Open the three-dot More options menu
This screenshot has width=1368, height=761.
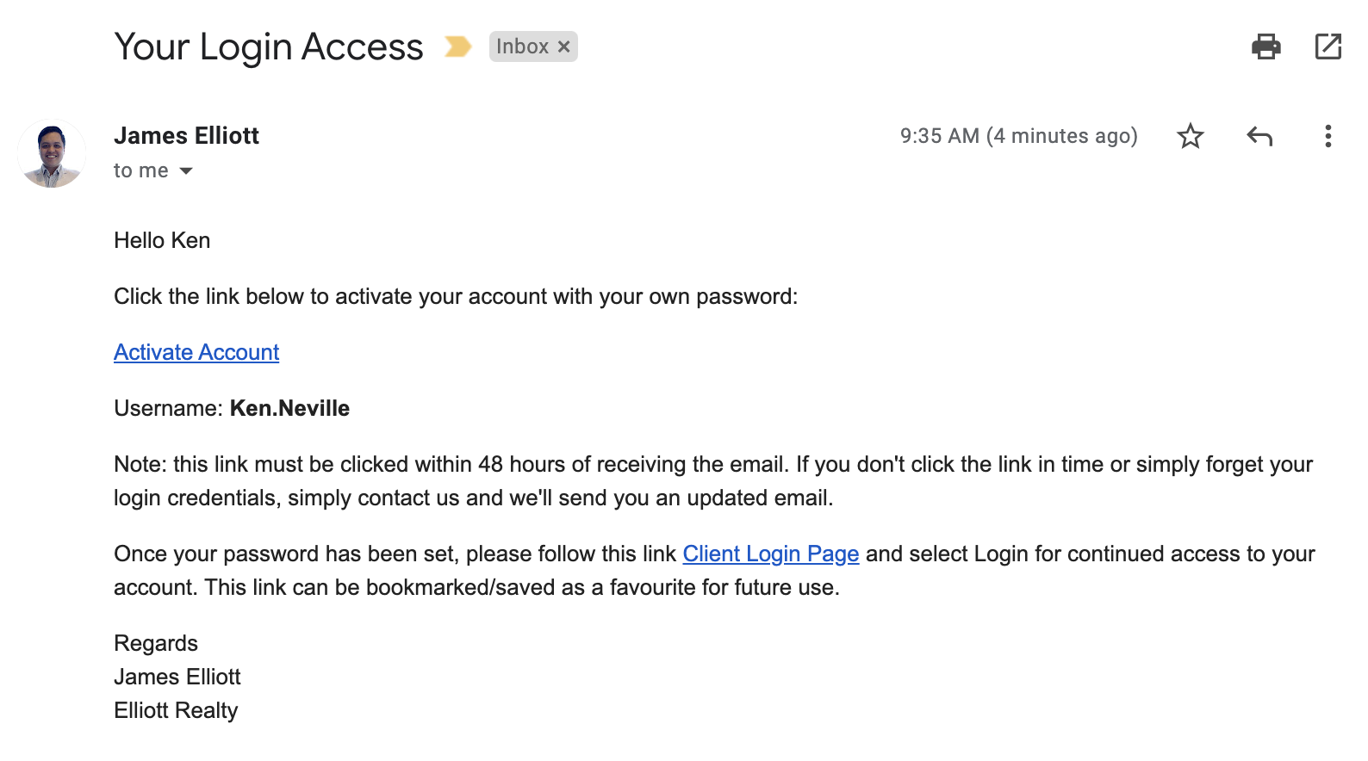coord(1328,136)
